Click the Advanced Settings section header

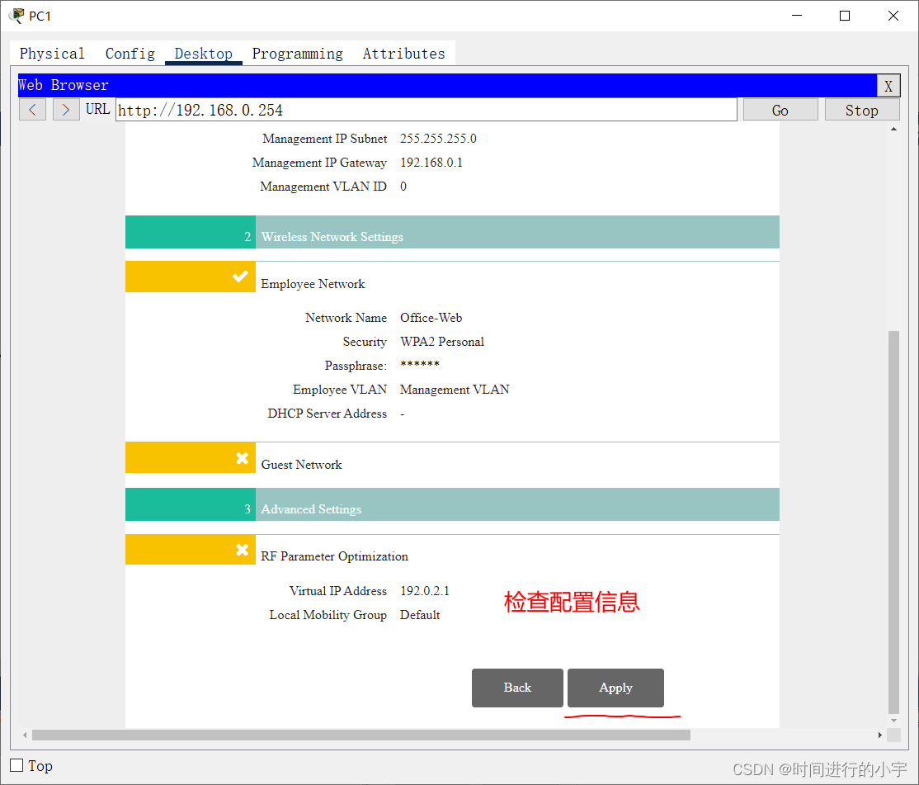coord(452,504)
